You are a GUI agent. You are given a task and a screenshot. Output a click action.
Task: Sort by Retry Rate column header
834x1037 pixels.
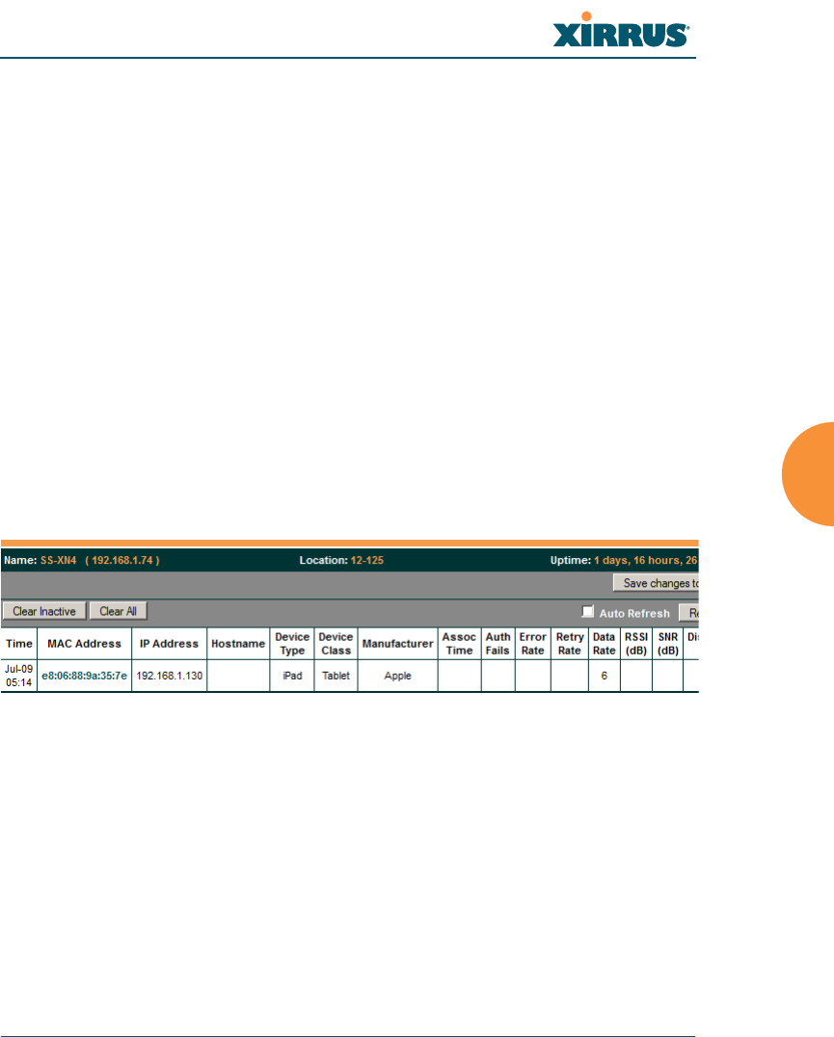click(x=570, y=644)
